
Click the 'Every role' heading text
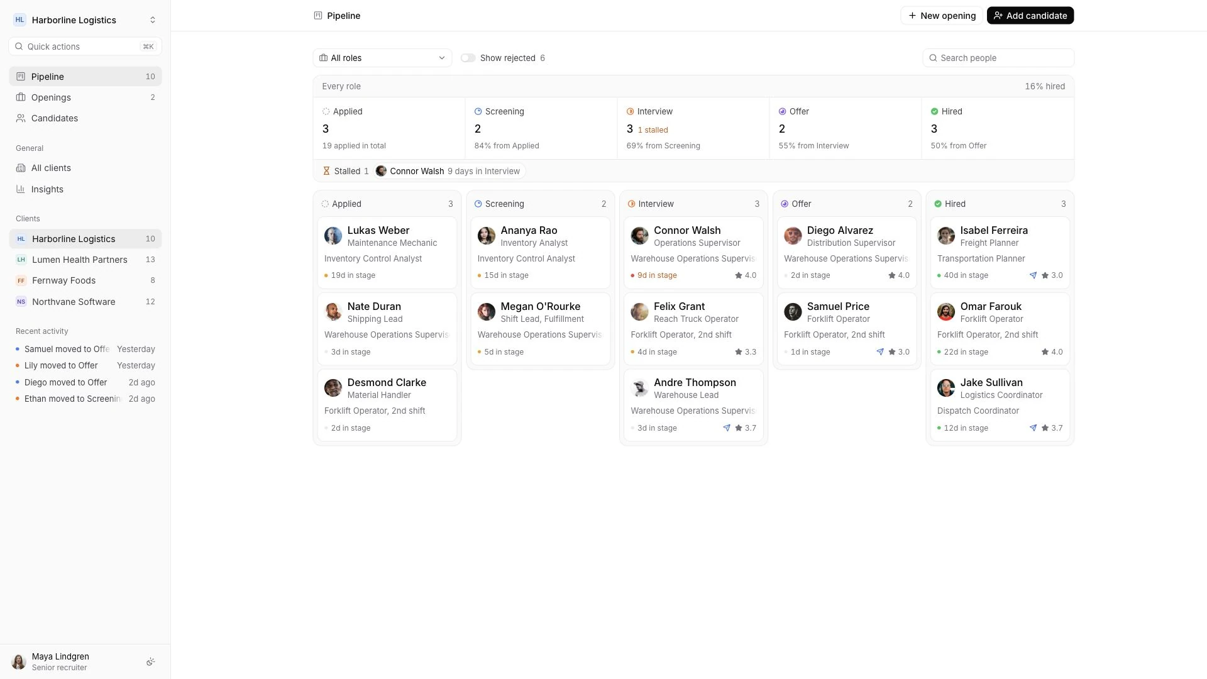(x=341, y=86)
